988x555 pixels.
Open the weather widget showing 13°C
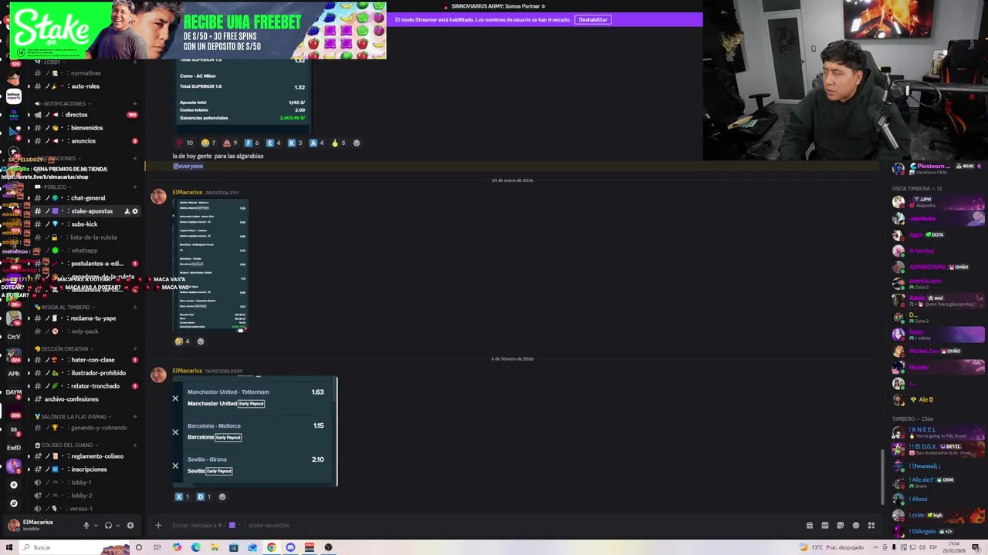click(832, 547)
